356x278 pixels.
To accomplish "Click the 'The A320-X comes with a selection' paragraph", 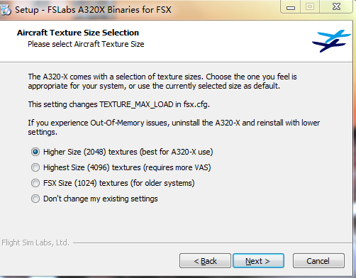I will click(x=162, y=81).
